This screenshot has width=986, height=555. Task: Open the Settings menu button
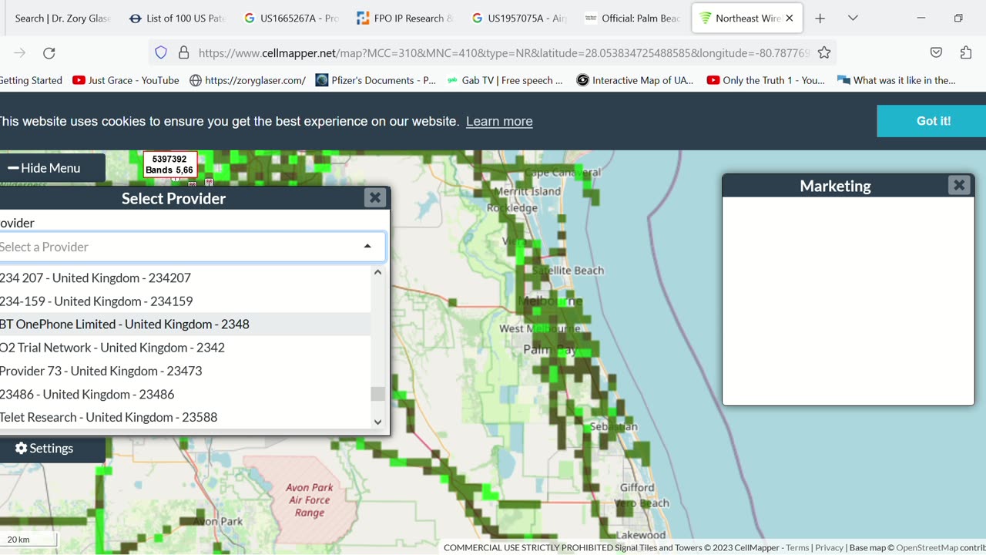(51, 449)
